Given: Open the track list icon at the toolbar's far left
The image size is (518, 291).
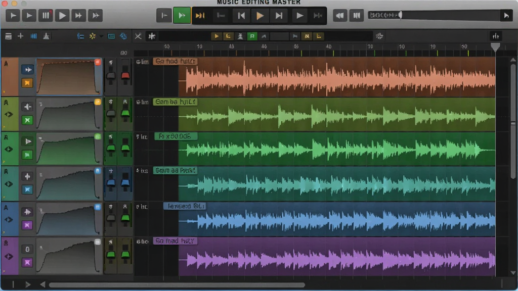Looking at the screenshot, I should pos(8,36).
